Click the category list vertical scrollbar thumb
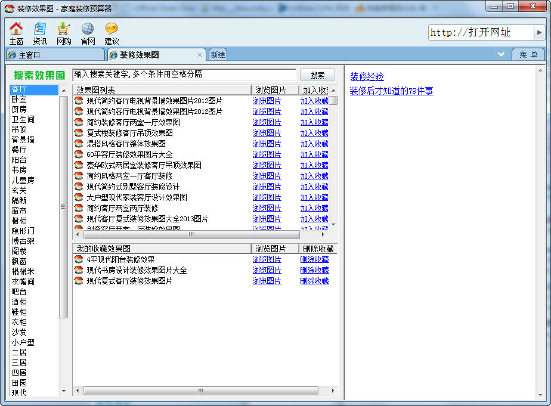The height and width of the screenshot is (406, 551). pos(64,207)
